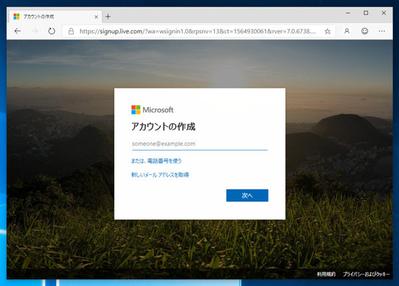Screen dimensions: 399x286
Task: Click the lock site security icon
Action: pos(71,31)
